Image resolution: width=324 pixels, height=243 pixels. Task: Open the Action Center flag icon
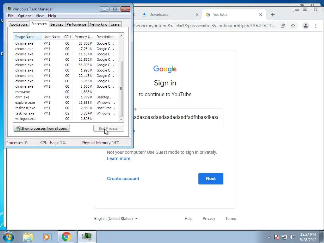tap(277, 237)
